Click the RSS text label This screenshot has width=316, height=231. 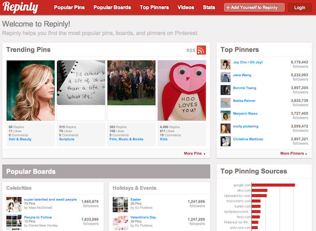(x=191, y=50)
